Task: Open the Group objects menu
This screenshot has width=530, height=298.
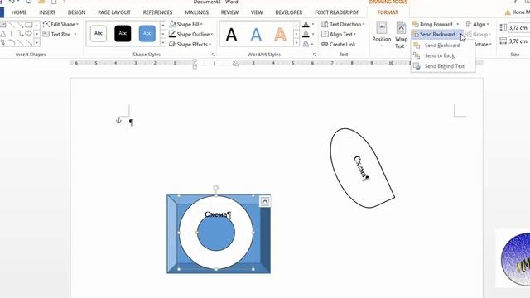Action: point(479,35)
